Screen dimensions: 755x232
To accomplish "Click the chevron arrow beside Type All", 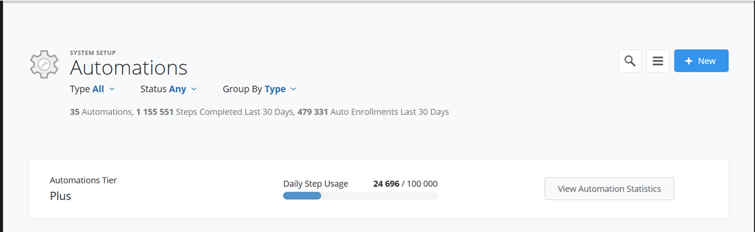I will point(112,89).
